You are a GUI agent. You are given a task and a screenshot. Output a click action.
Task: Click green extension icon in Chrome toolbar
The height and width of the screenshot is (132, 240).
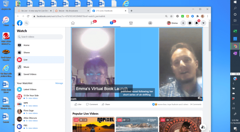182,16
